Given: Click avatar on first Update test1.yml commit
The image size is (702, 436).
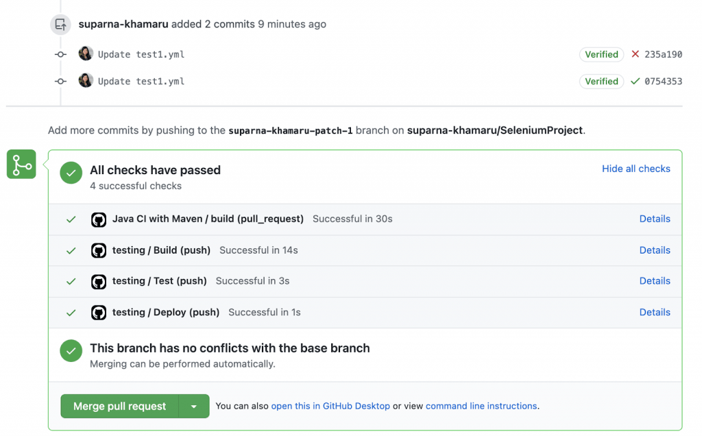Looking at the screenshot, I should pos(86,53).
